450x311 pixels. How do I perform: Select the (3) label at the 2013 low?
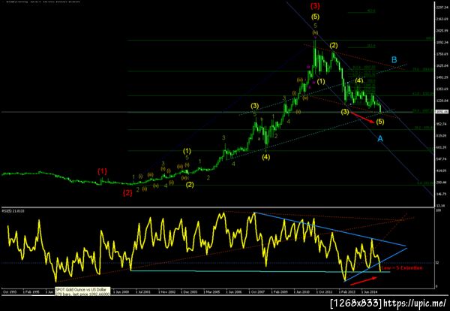345,112
